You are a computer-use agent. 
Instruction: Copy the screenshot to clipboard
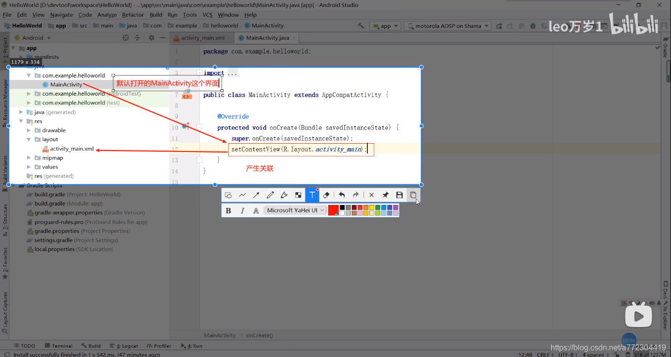[413, 195]
